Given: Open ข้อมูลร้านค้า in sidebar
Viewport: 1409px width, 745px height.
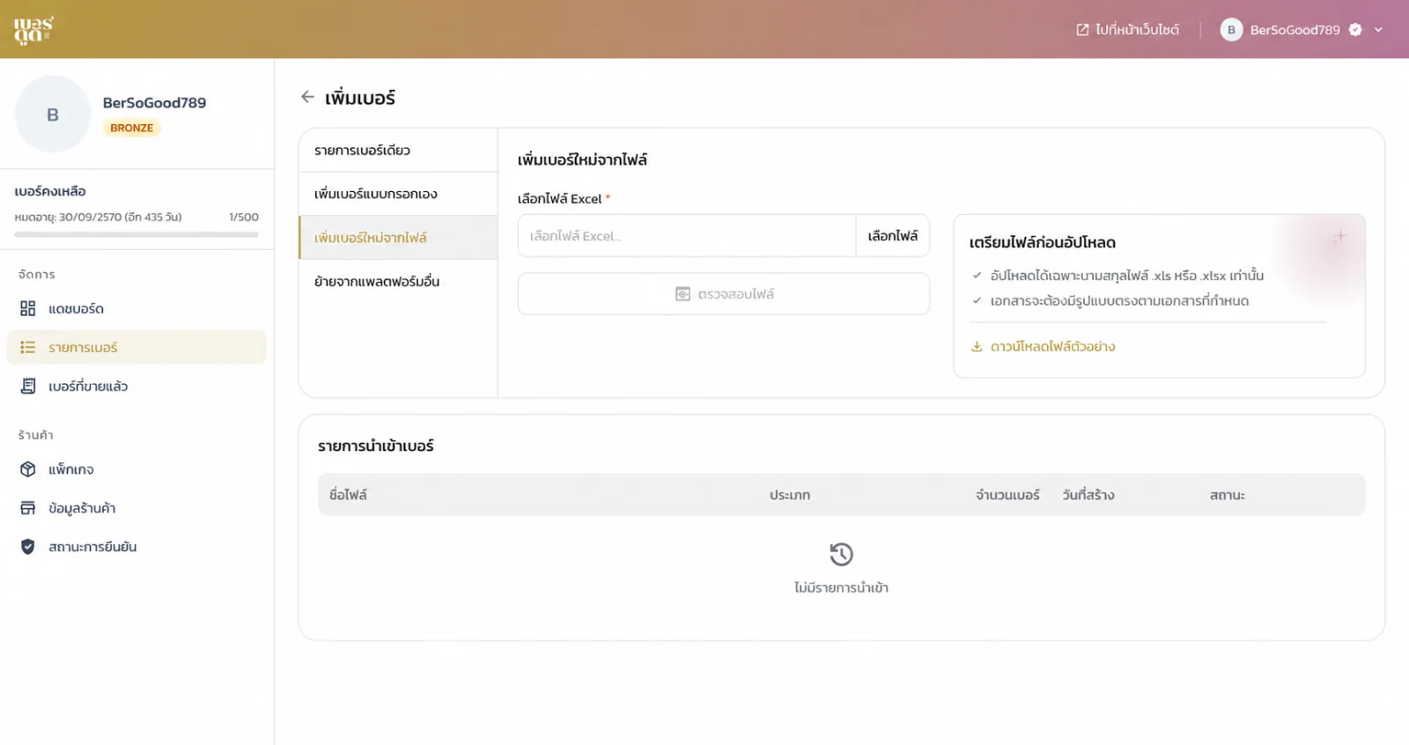Looking at the screenshot, I should coord(136,508).
